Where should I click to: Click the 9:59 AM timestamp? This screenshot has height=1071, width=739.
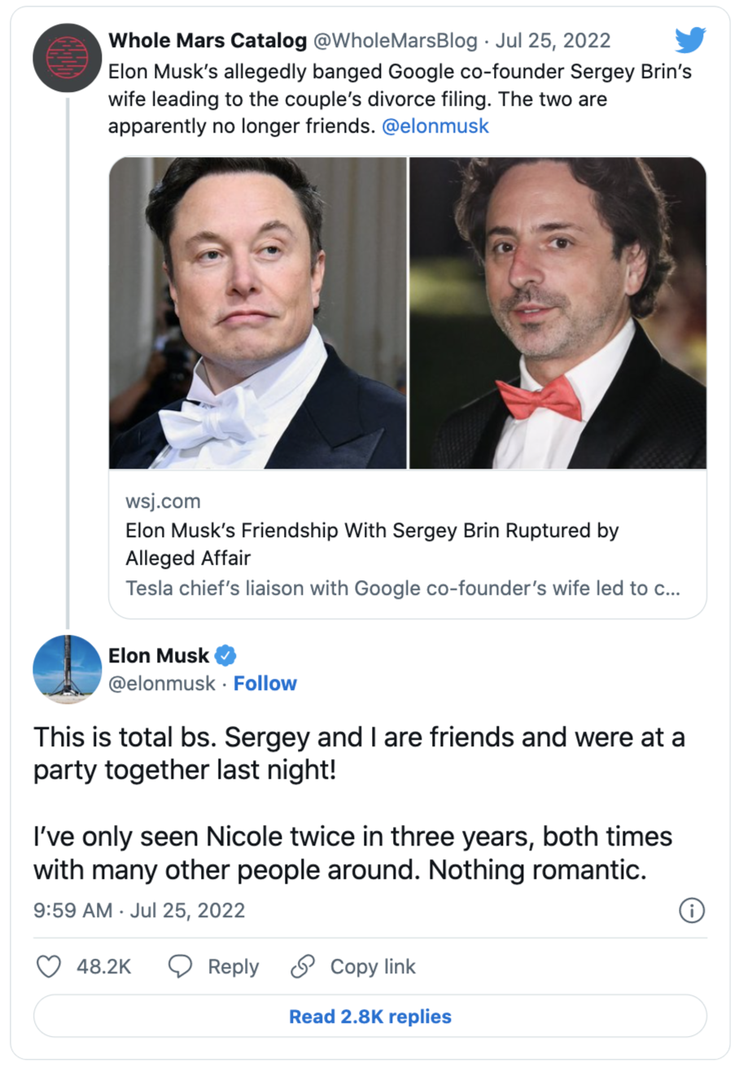pyautogui.click(x=73, y=910)
